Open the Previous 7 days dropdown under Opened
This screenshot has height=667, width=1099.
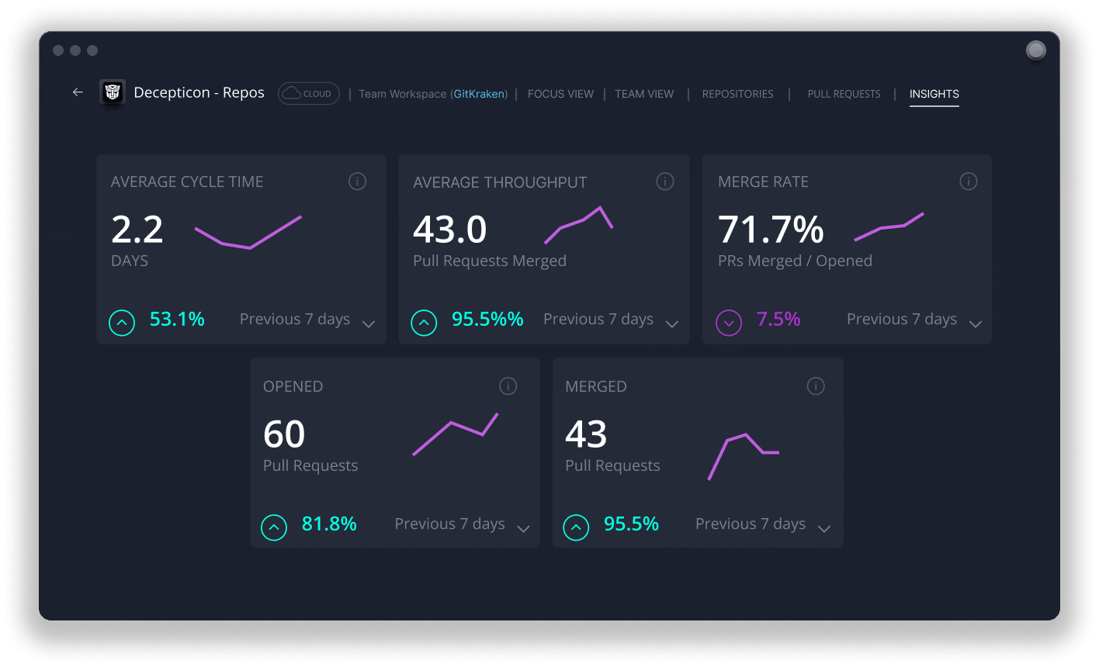tap(523, 527)
